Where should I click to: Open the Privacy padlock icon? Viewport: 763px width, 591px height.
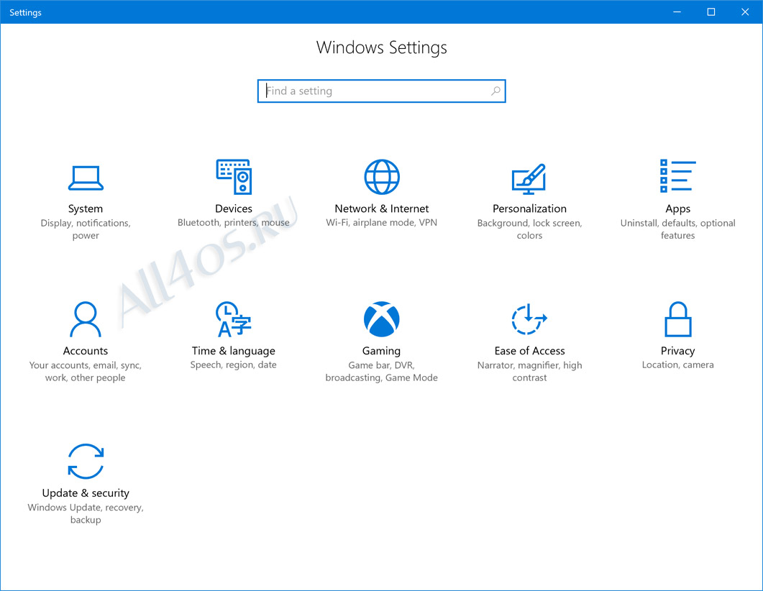678,319
